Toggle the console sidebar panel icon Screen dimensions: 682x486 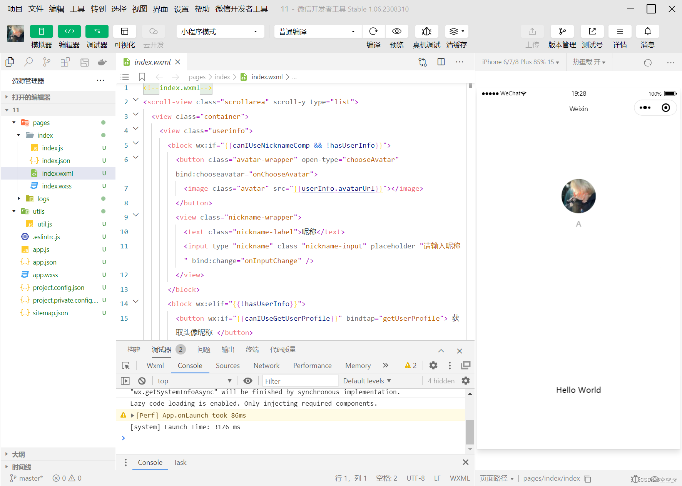click(x=125, y=381)
